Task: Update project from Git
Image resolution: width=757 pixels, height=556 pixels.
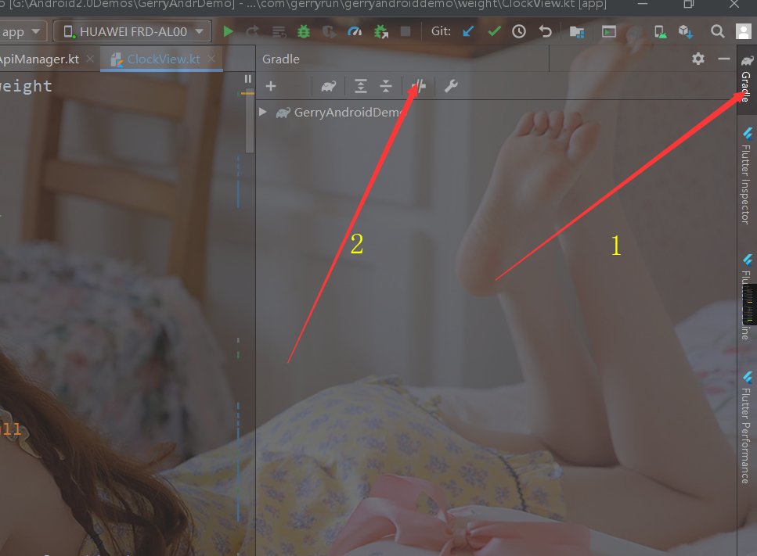Action: [467, 31]
